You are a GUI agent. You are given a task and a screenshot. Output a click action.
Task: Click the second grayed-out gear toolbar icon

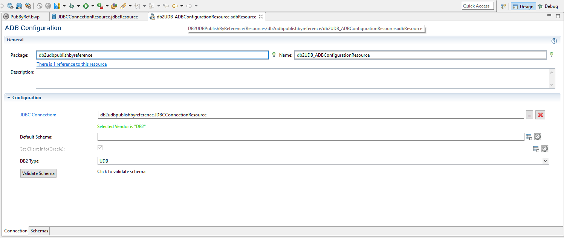coord(48,6)
